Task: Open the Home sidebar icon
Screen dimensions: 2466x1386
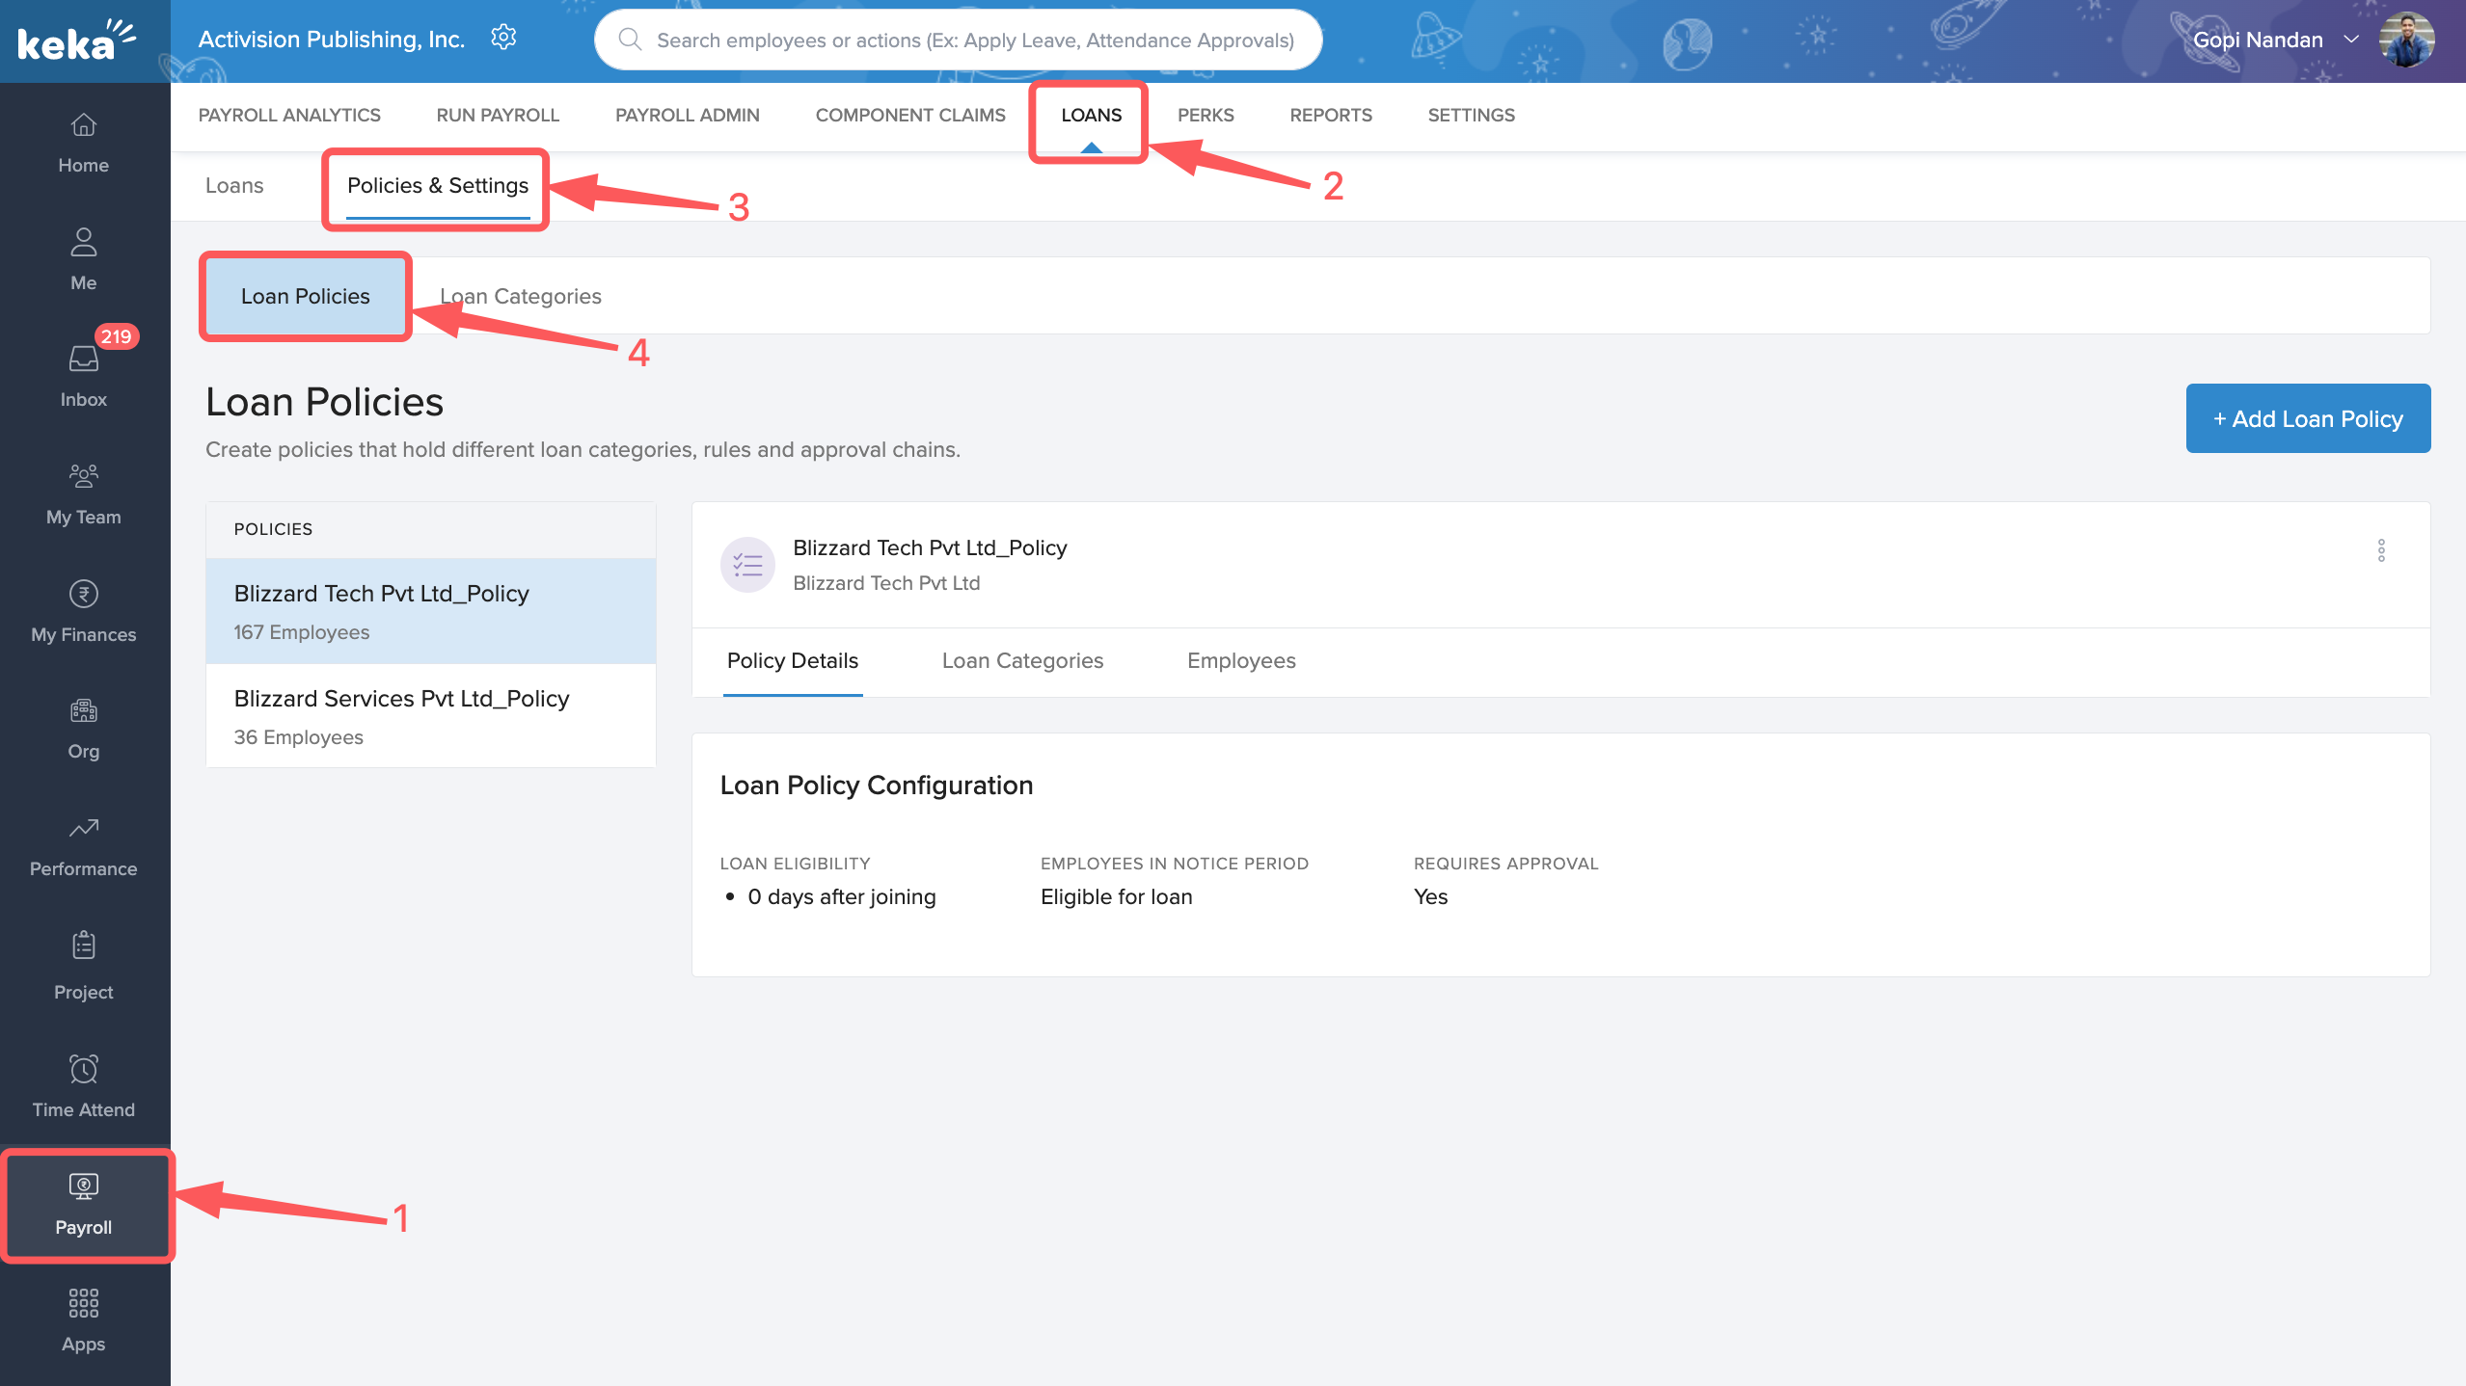Action: point(84,125)
